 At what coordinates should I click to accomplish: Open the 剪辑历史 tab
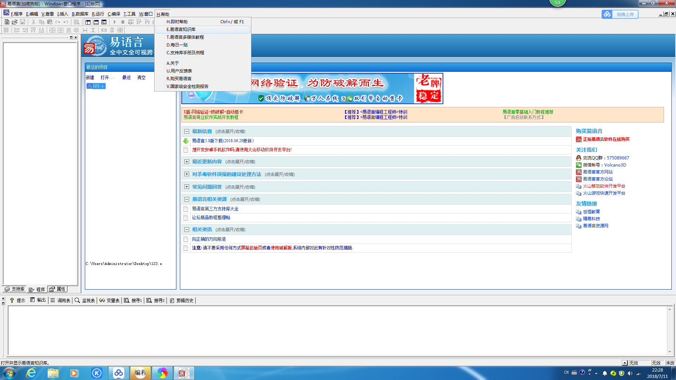pos(182,300)
